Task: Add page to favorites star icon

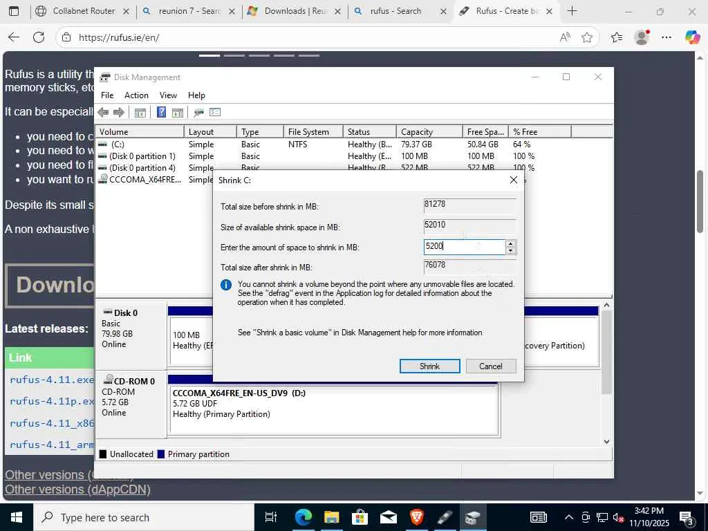Action: 586,37
